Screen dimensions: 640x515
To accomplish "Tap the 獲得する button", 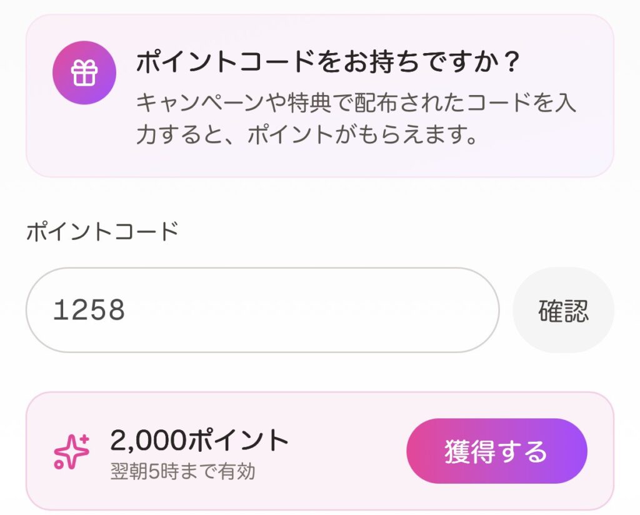I will tap(496, 451).
